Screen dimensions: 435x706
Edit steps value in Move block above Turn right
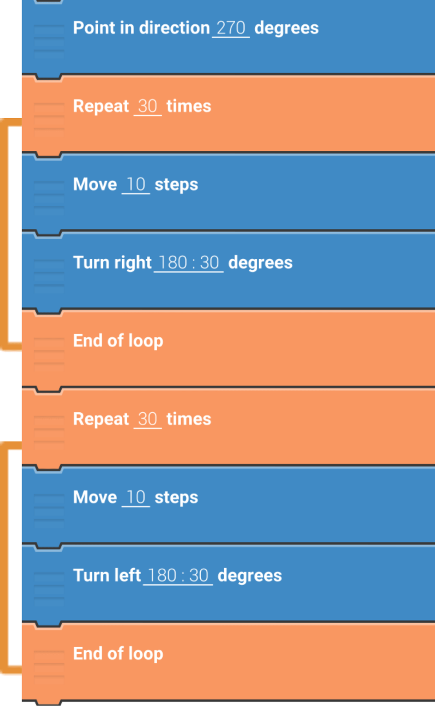point(136,184)
